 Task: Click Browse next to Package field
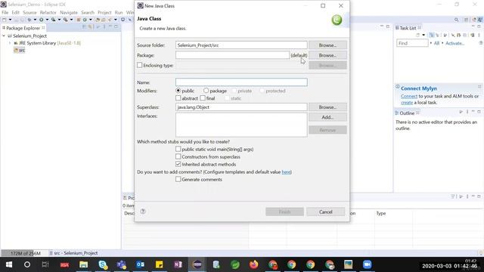[x=327, y=55]
